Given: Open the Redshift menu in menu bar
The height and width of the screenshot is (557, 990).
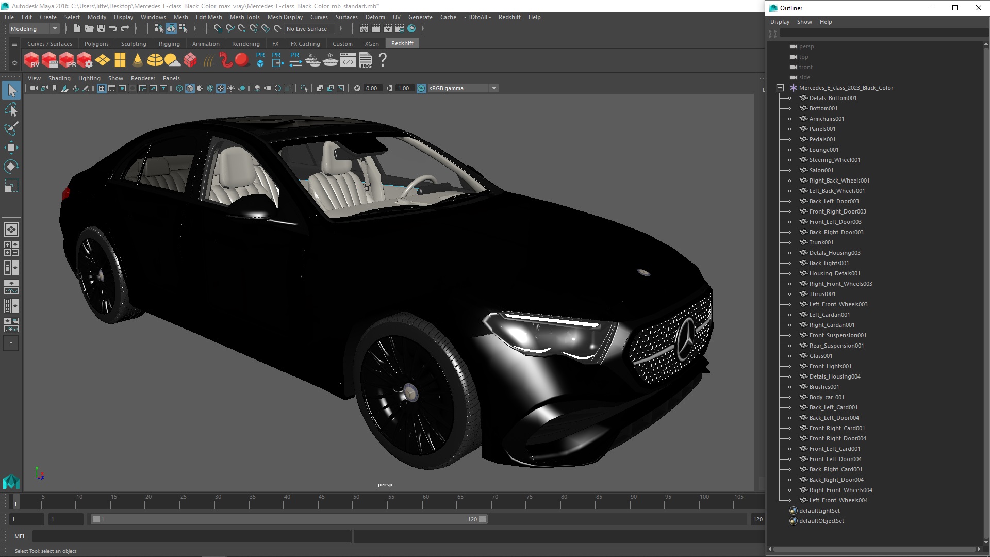Looking at the screenshot, I should tap(509, 17).
